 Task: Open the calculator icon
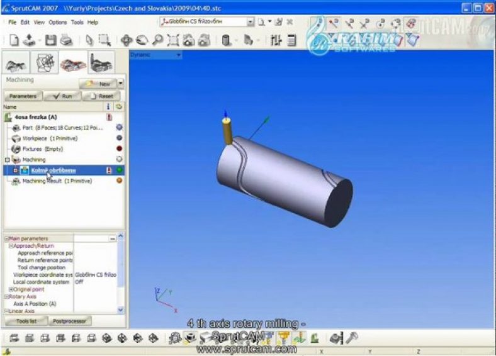(x=291, y=40)
